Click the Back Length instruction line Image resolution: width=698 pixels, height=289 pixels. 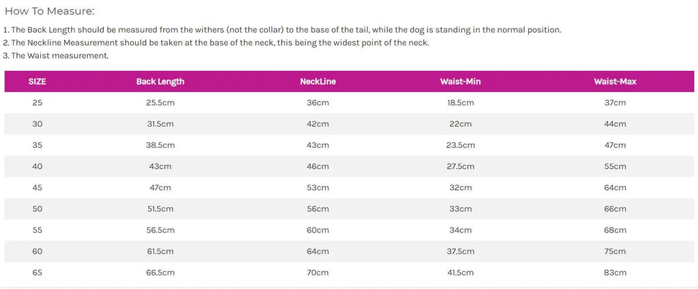[x=282, y=30]
